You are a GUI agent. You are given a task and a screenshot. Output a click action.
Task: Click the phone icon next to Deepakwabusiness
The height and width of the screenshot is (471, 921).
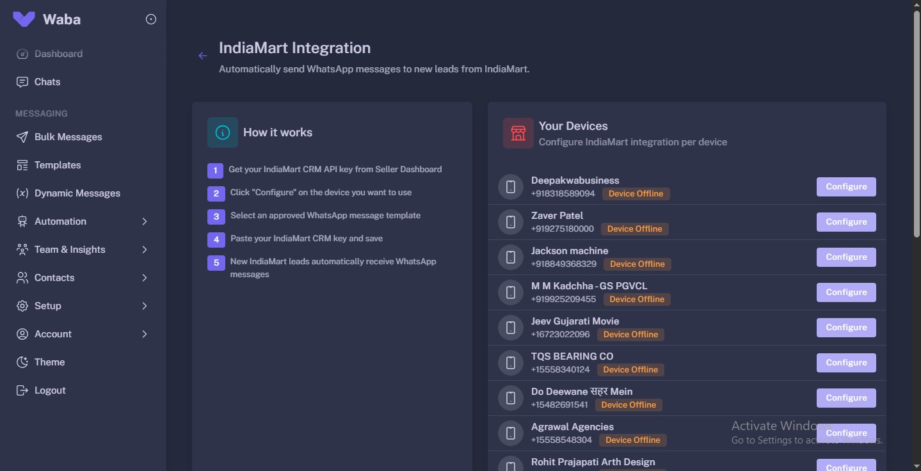tap(510, 186)
